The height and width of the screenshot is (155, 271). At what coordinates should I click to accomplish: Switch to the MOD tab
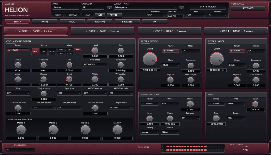[x=72, y=22]
